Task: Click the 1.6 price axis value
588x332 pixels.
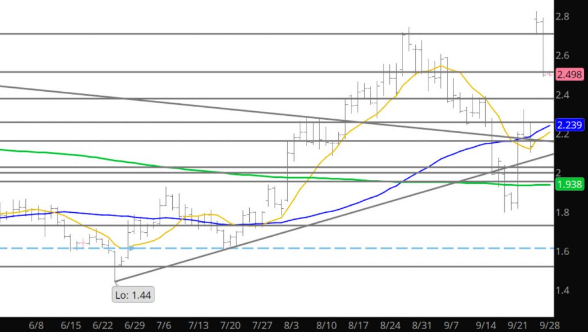Action: click(x=563, y=251)
